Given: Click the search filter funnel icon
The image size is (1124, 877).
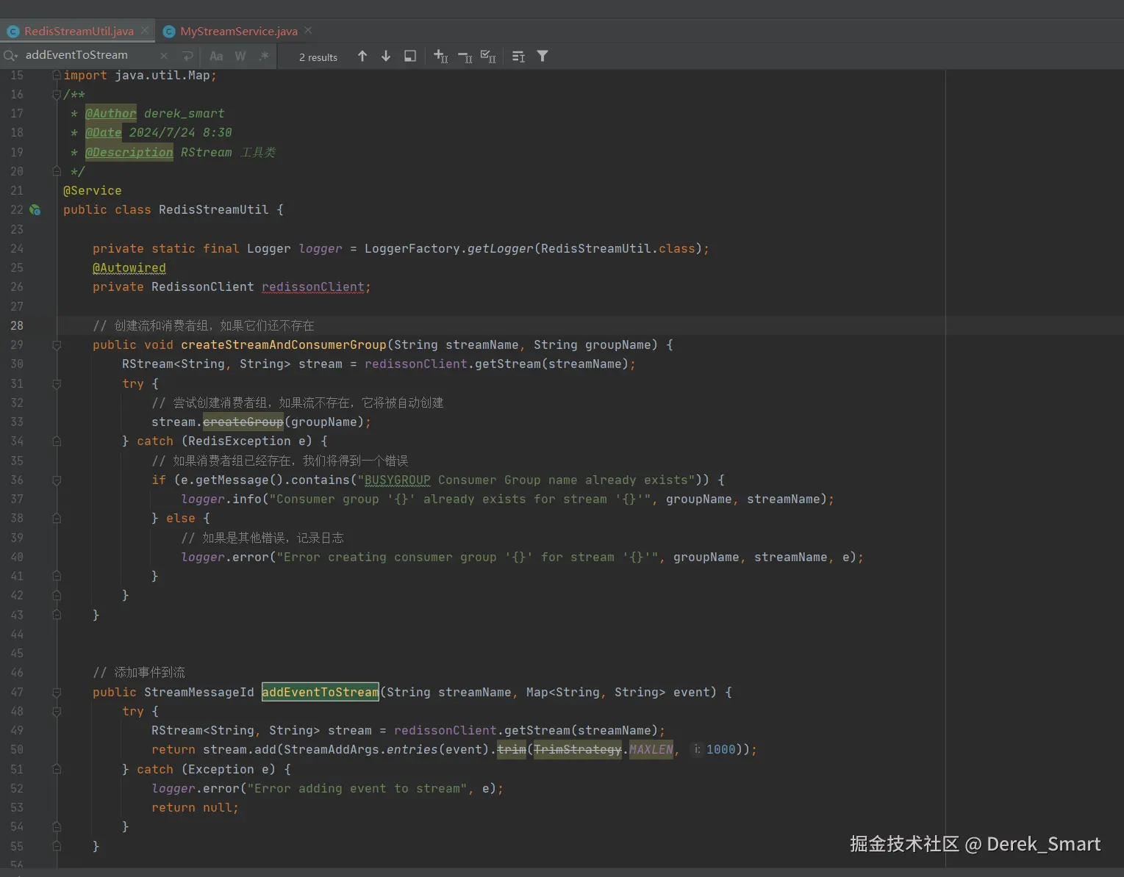Looking at the screenshot, I should click(543, 57).
